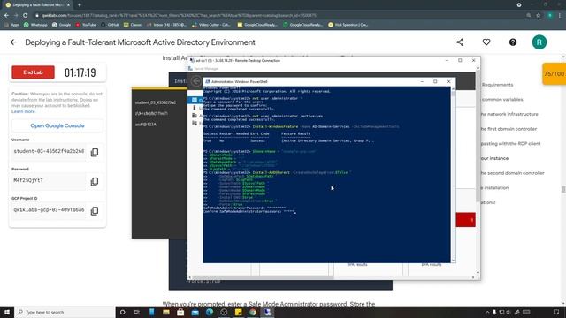Click the Username field value
Viewport: 566px width, 318px height.
pyautogui.click(x=49, y=151)
